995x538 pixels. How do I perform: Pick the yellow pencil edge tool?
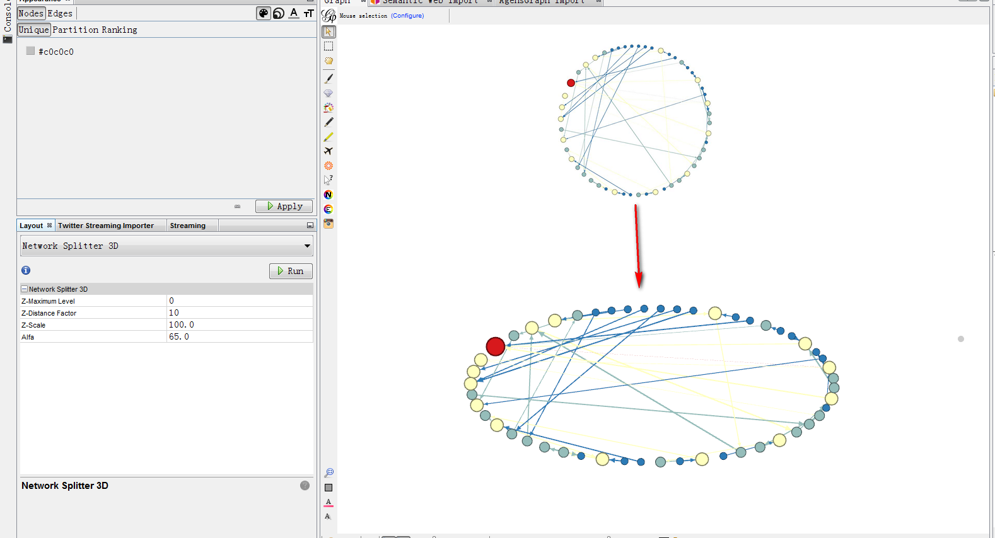pos(329,137)
